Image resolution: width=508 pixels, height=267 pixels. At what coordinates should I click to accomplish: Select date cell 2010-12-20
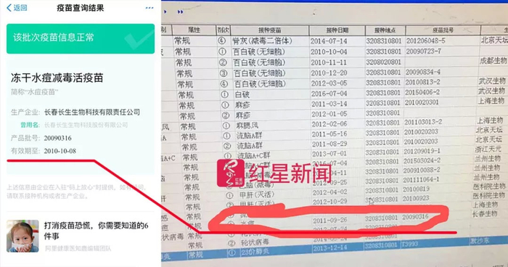(329, 73)
